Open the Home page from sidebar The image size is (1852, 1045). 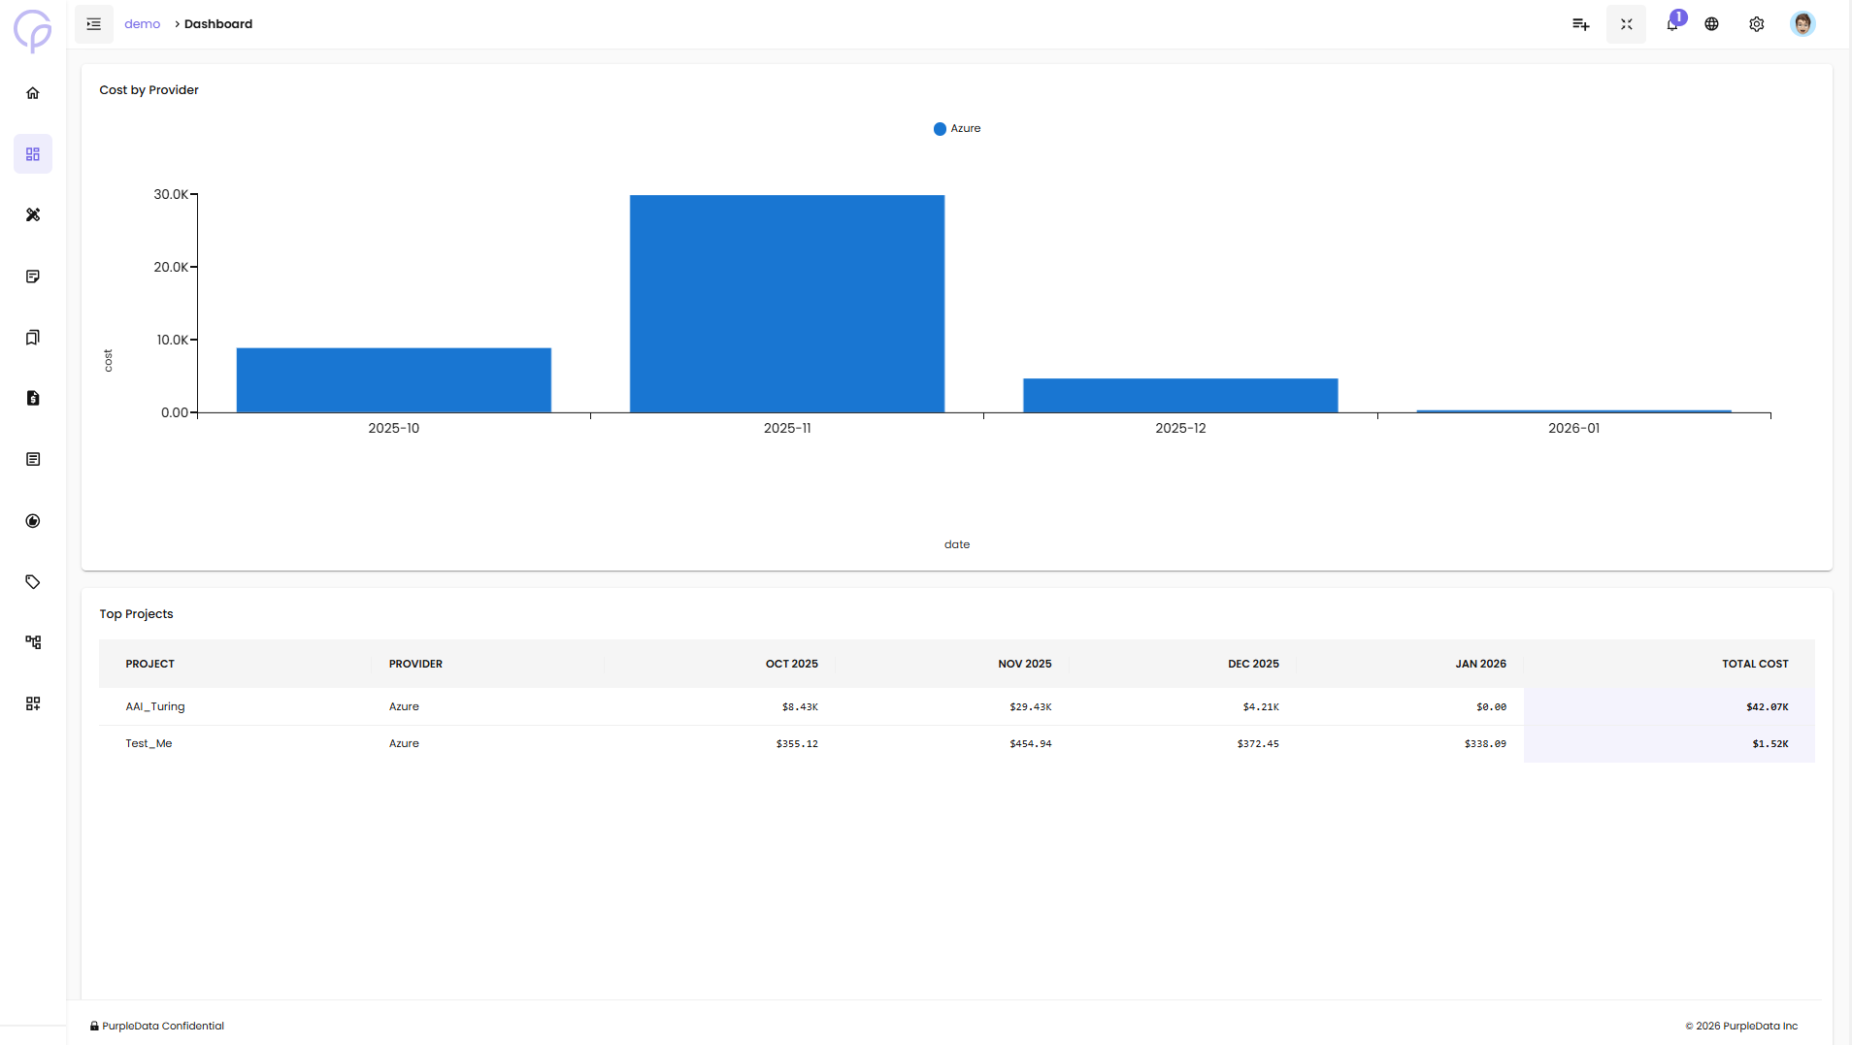coord(33,93)
